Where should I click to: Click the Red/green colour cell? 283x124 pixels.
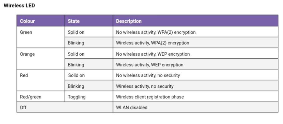click(41, 96)
